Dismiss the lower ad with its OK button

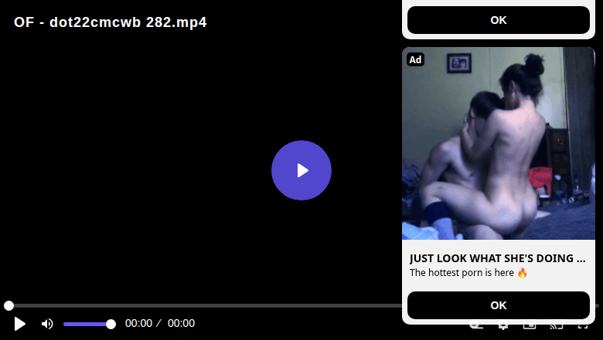[x=499, y=305]
